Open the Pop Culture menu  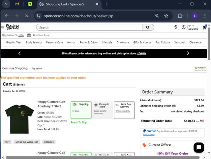163,43
